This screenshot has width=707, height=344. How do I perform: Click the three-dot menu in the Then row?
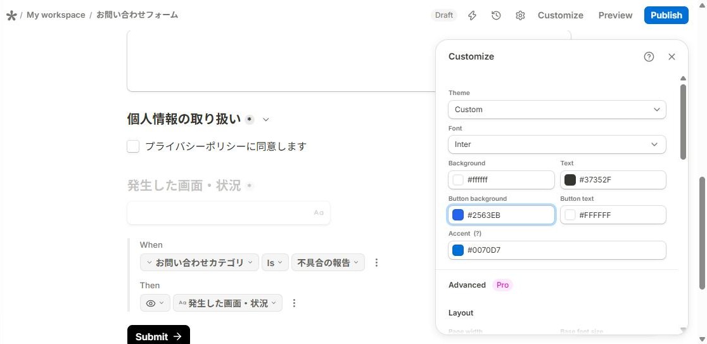click(x=294, y=303)
